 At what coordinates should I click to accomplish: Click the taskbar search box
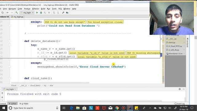[x=34, y=108]
